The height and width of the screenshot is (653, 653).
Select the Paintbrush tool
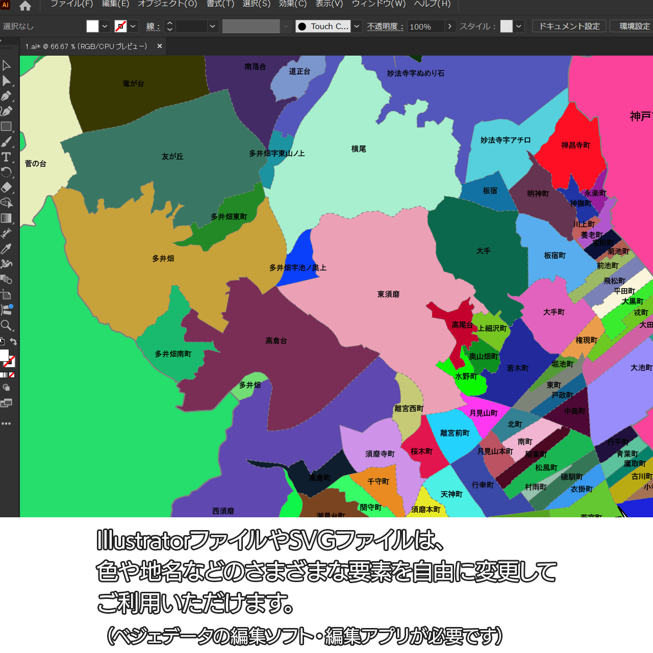(x=6, y=142)
